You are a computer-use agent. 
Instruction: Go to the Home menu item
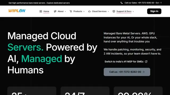point(46,11)
